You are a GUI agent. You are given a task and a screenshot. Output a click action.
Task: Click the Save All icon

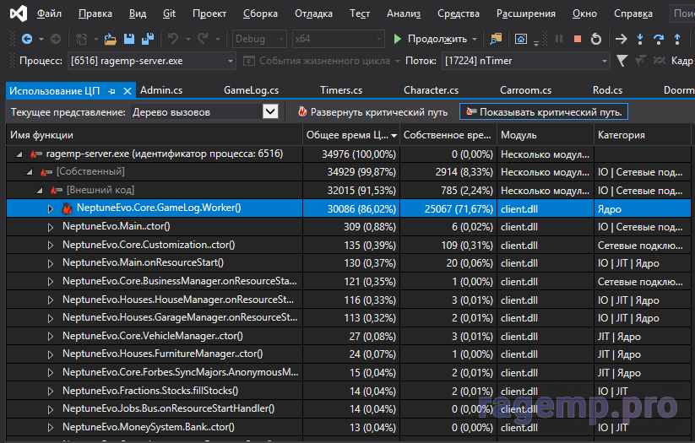148,39
